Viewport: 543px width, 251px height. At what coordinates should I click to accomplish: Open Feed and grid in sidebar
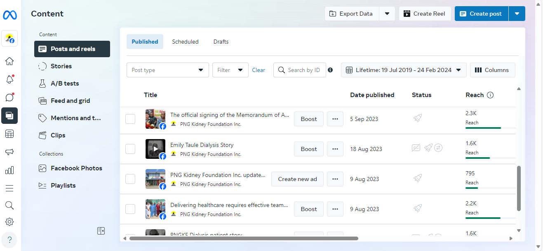pyautogui.click(x=72, y=101)
